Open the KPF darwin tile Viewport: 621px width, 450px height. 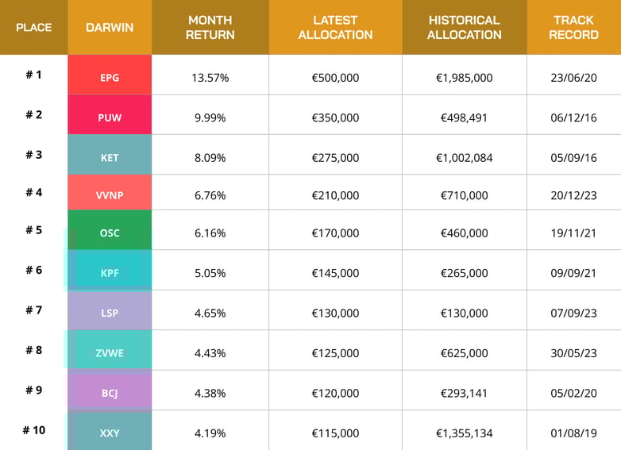[x=110, y=273]
